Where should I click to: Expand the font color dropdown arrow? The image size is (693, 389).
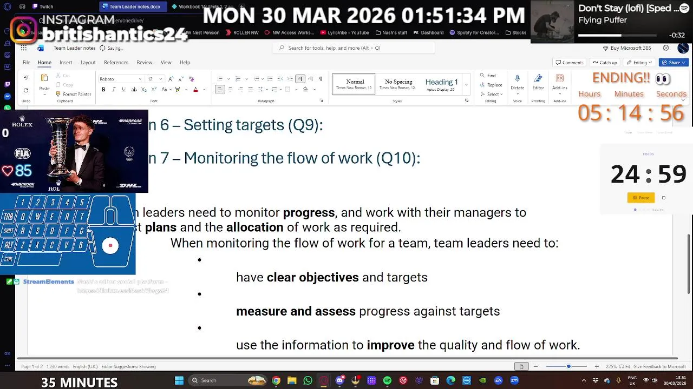tap(204, 90)
